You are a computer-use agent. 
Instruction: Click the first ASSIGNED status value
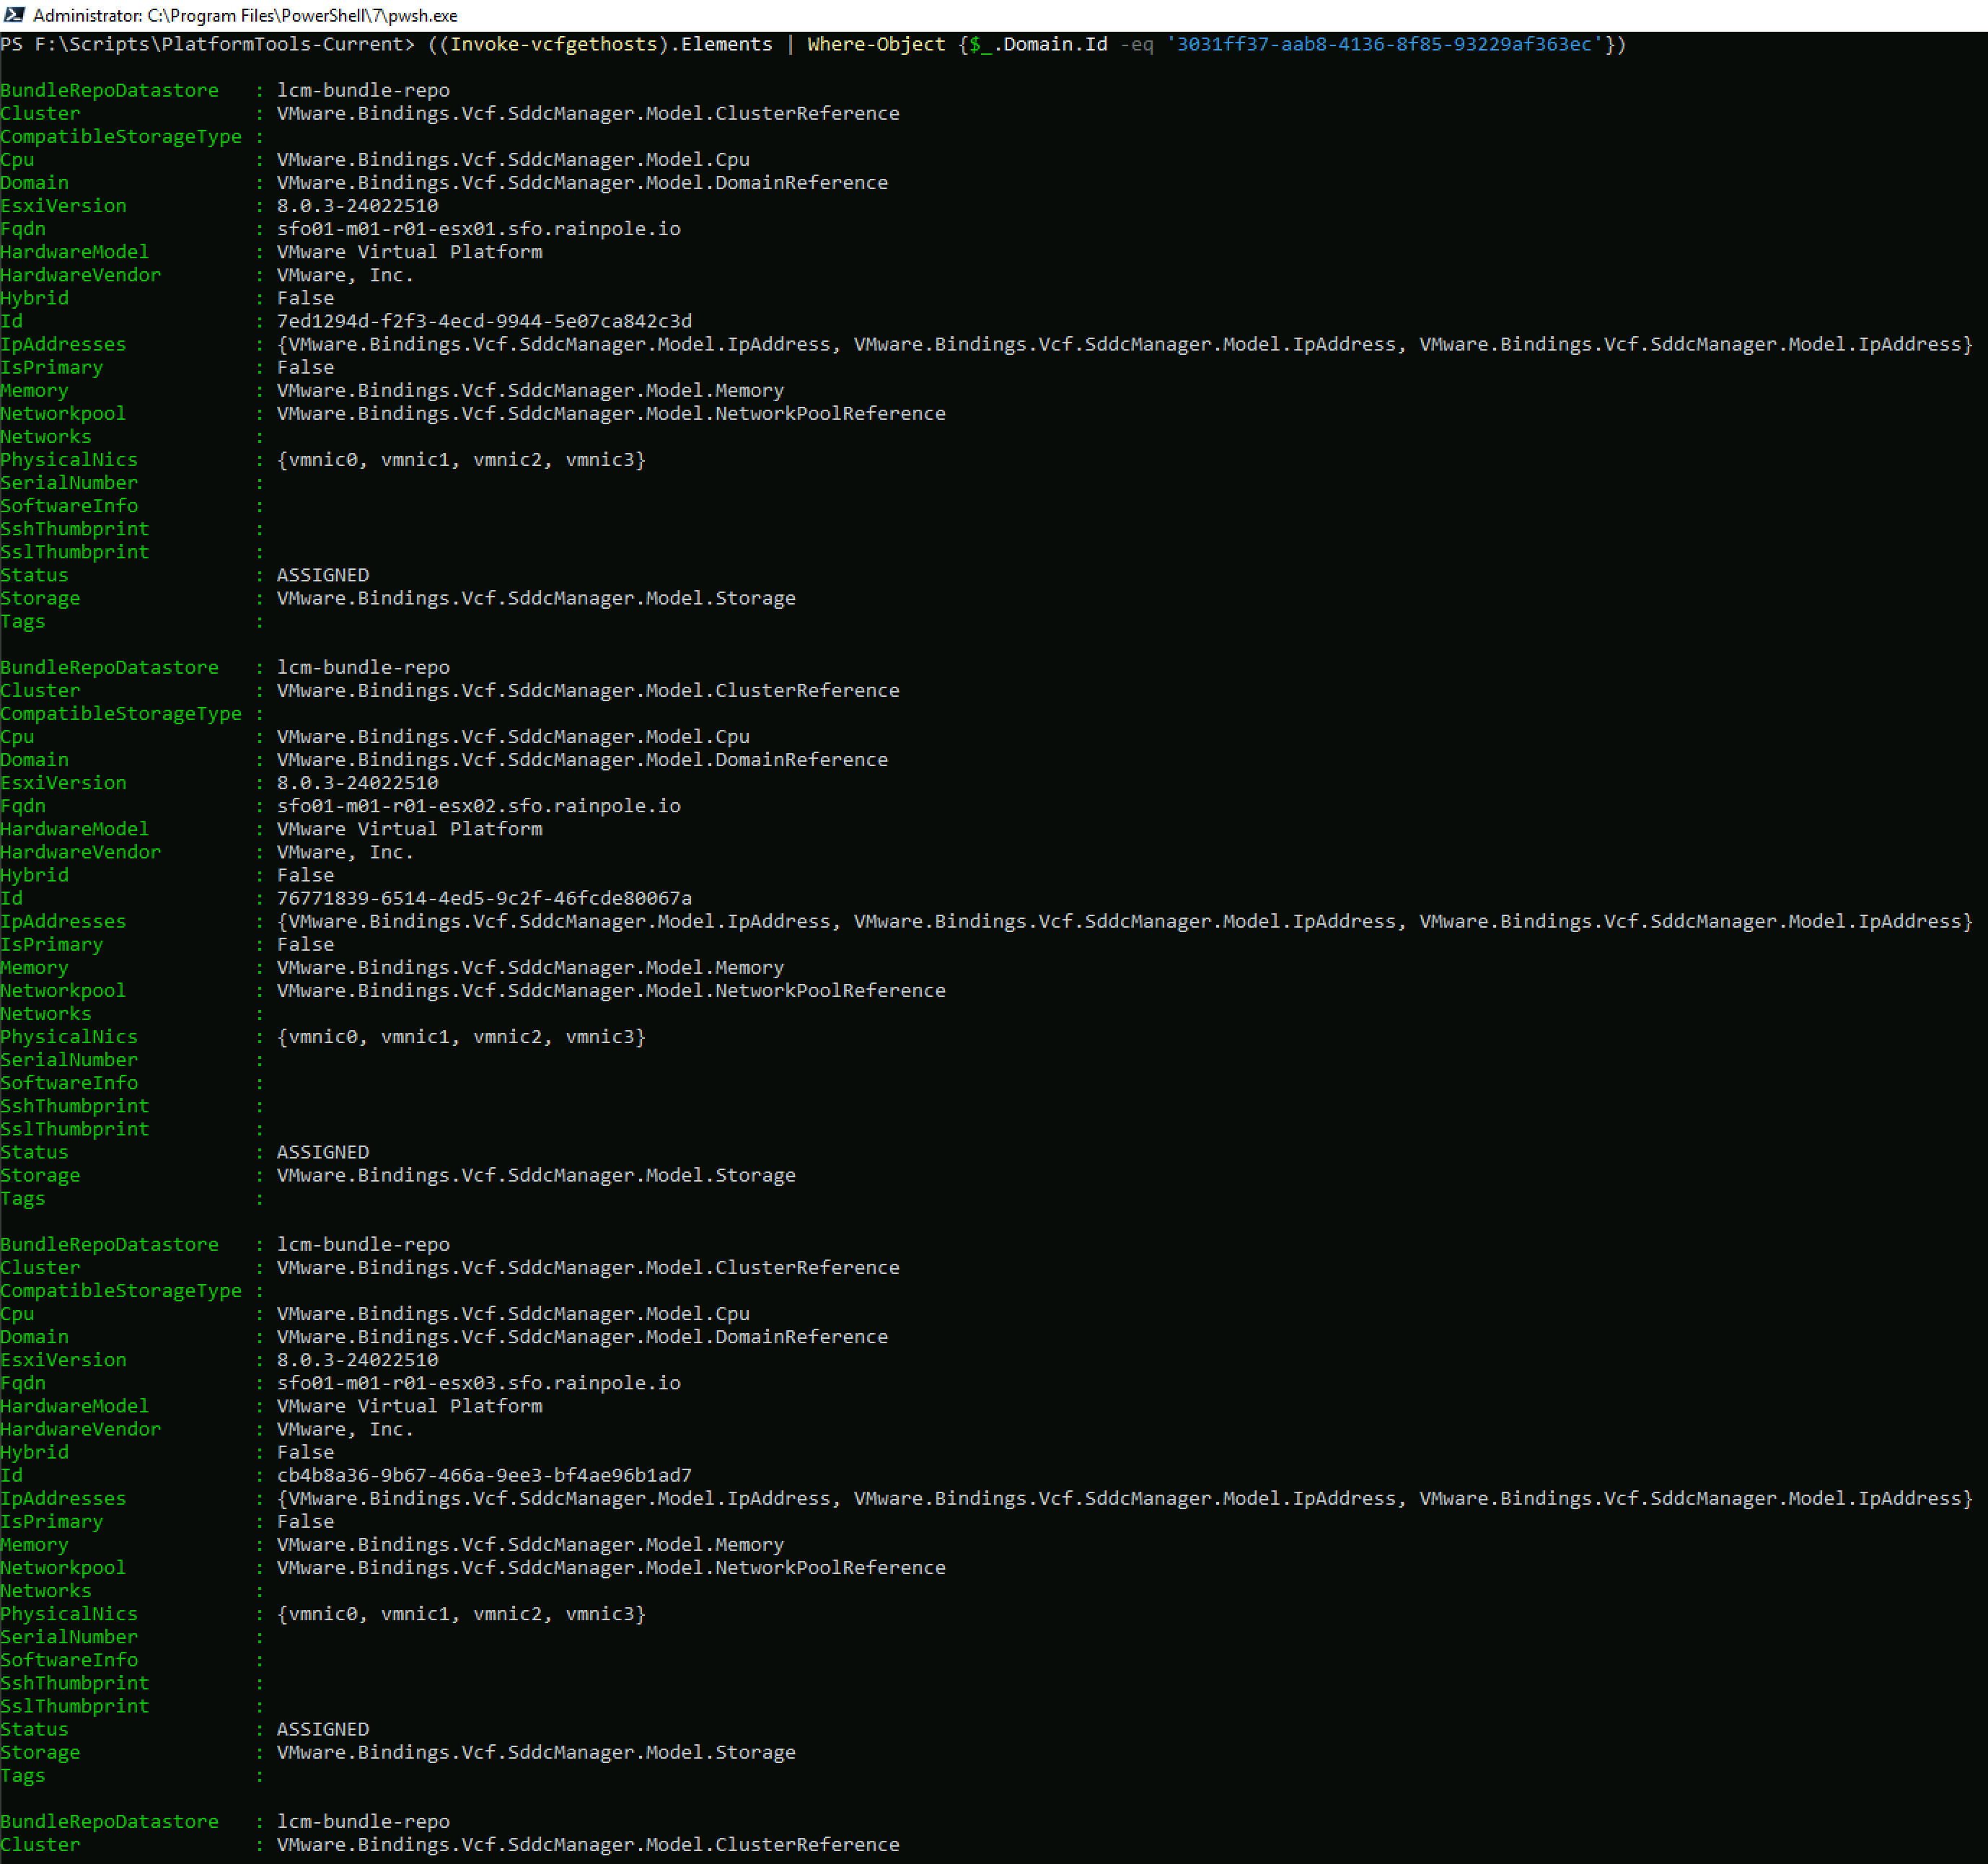point(323,575)
